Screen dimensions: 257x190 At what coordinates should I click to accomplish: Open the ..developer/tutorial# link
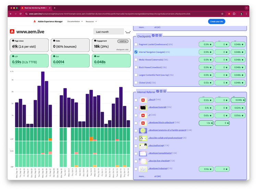click(x=157, y=107)
